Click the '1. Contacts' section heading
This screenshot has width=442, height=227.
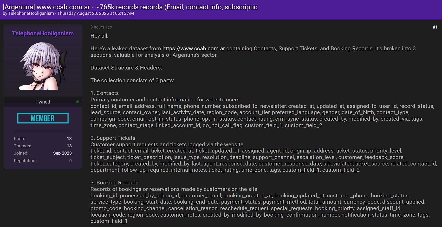pos(105,93)
